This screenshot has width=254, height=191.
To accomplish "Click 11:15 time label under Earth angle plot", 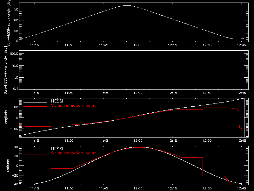I will pyautogui.click(x=35, y=45).
